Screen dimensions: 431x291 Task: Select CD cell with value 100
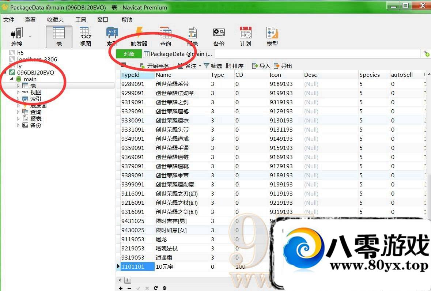[x=251, y=267]
